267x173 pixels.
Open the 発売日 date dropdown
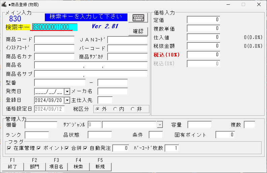click(x=67, y=92)
